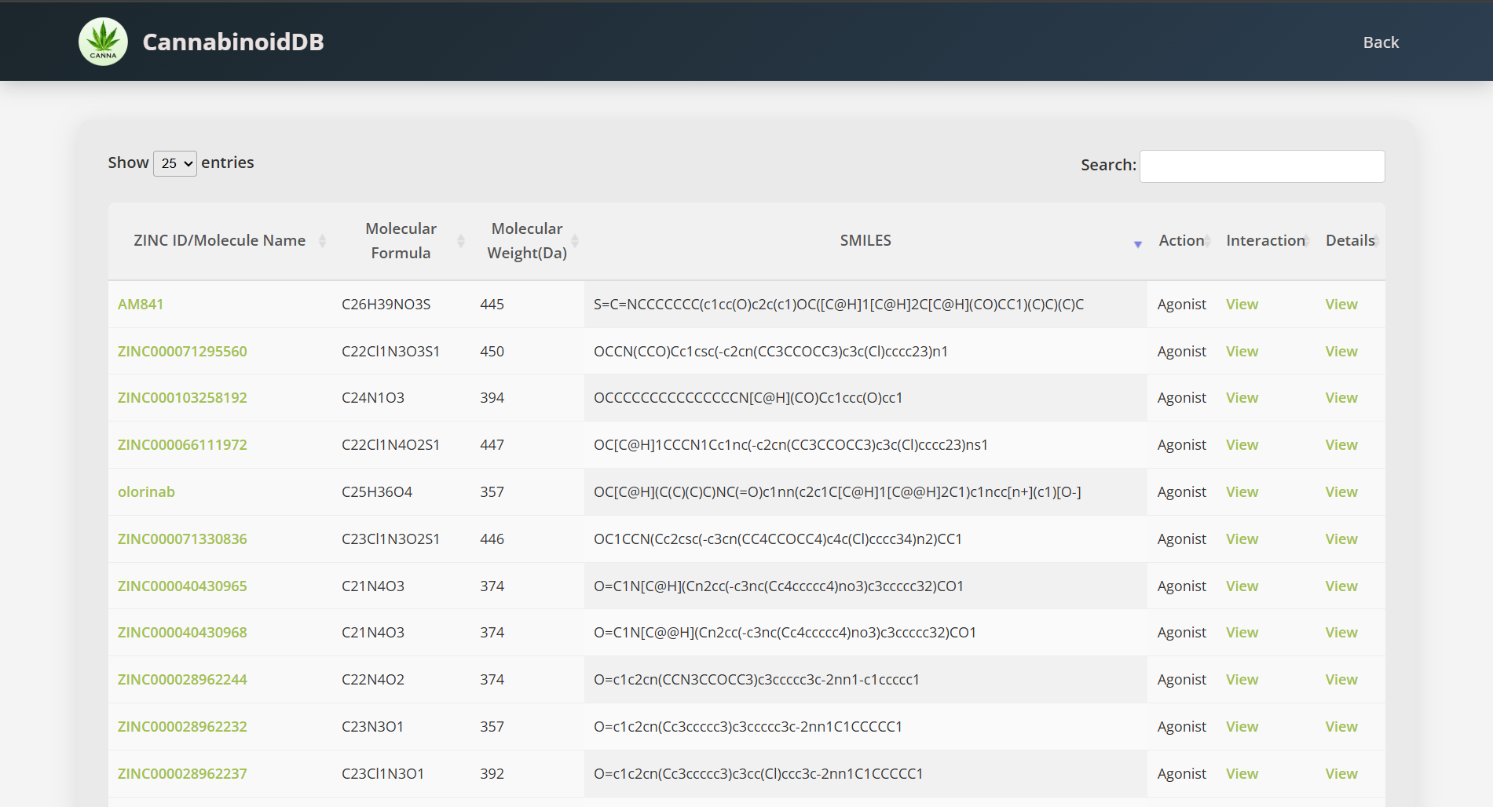Click inside the Search input field

pyautogui.click(x=1262, y=166)
